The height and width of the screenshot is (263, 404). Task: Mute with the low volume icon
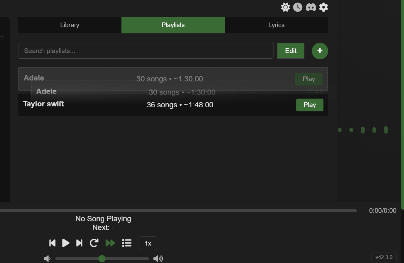tap(47, 259)
